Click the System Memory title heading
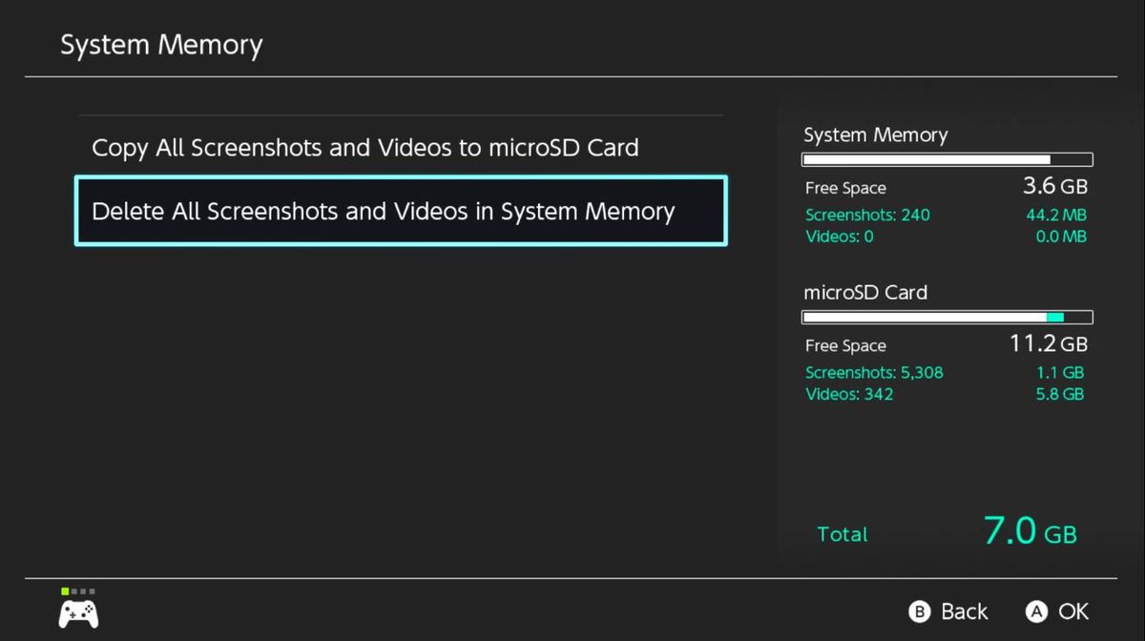The image size is (1145, 641). pos(161,44)
